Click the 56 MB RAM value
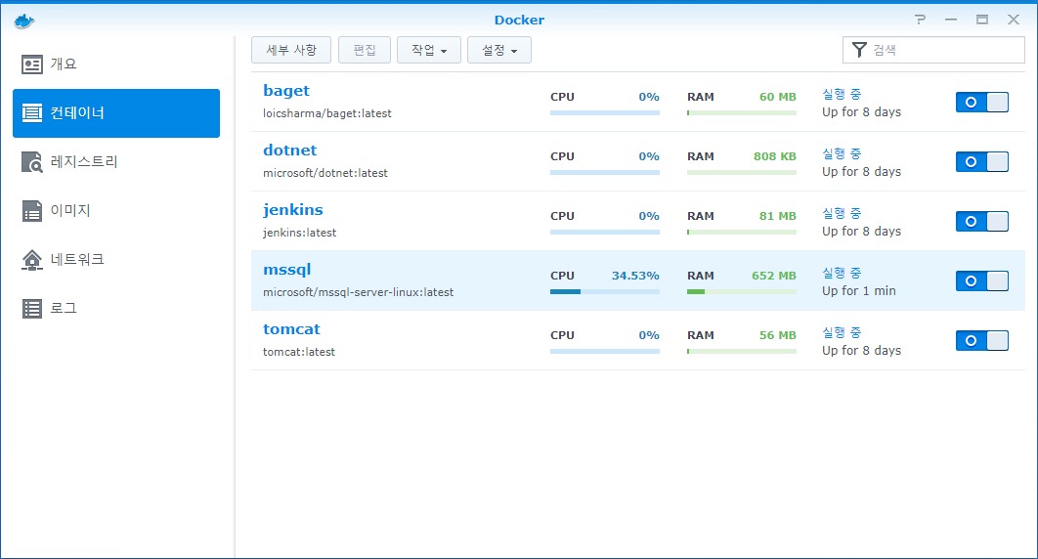The image size is (1038, 559). (x=778, y=335)
